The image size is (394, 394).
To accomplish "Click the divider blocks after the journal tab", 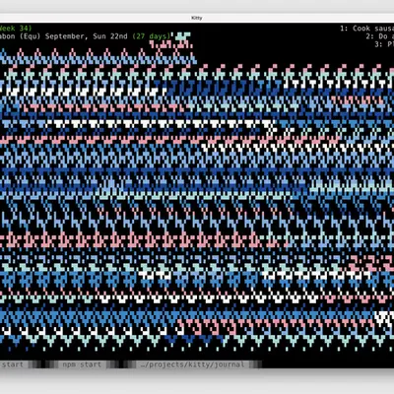I will coord(256,364).
